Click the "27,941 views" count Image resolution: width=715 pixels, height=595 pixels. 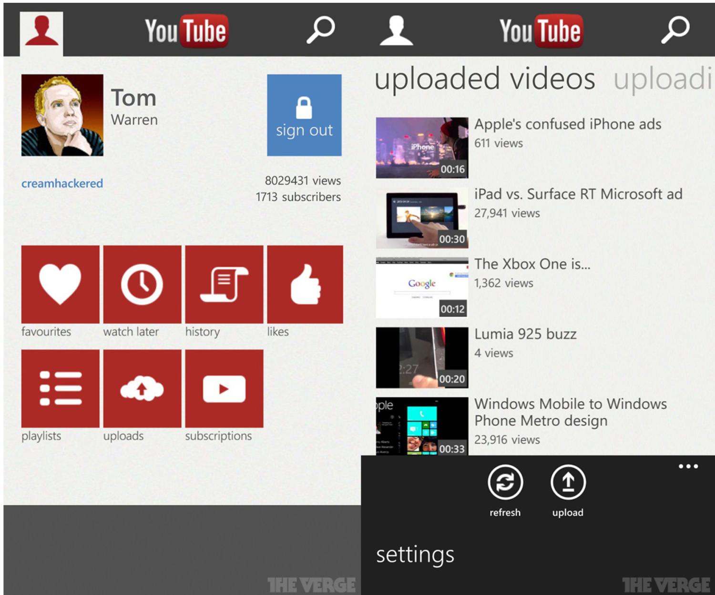(507, 213)
